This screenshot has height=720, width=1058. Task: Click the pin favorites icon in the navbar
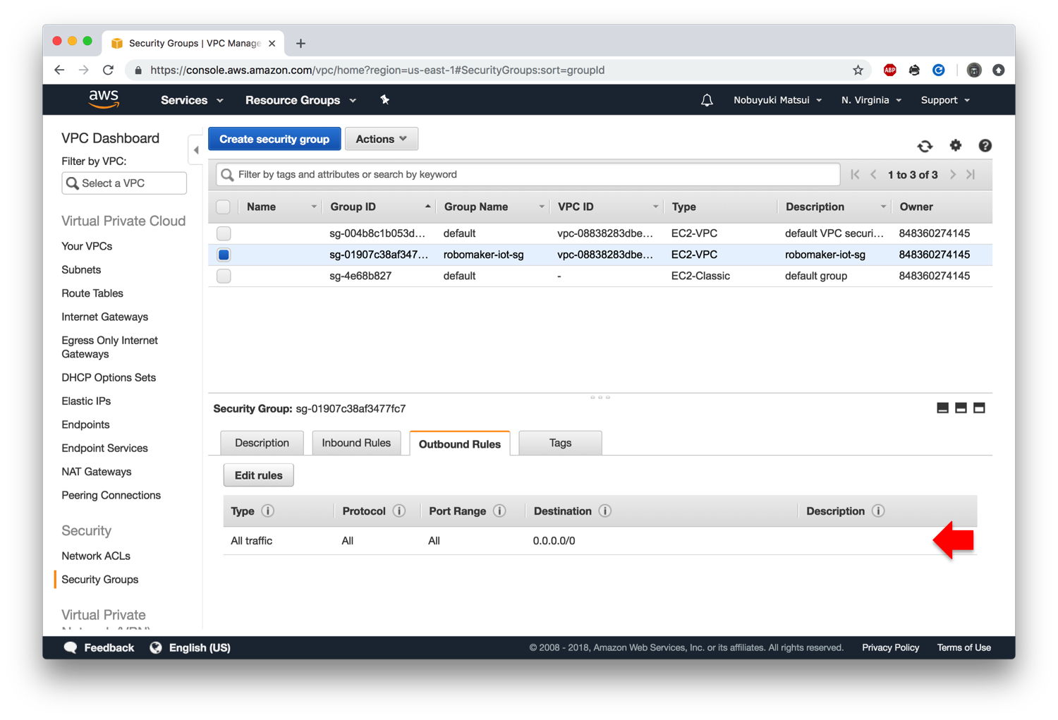coord(385,100)
